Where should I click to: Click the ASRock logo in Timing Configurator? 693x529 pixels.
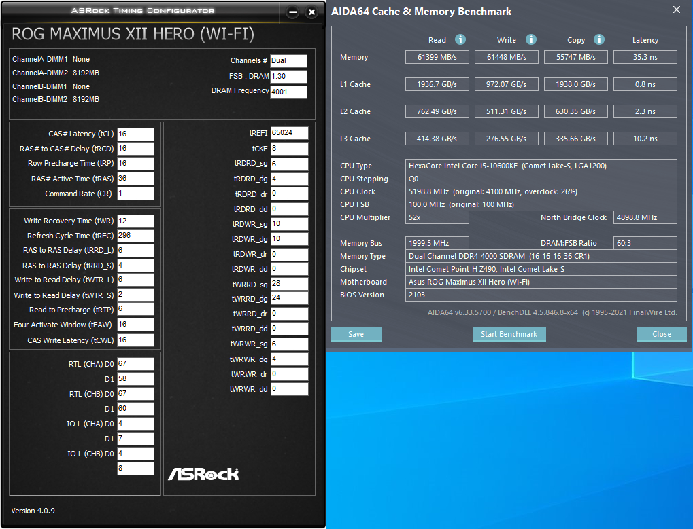(x=203, y=474)
